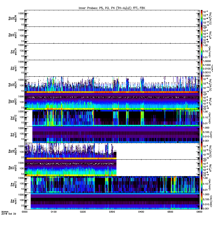The height and width of the screenshot is (228, 213).
Task: Click the color bar of thd fff scm3 panel
Action: pos(201,101)
